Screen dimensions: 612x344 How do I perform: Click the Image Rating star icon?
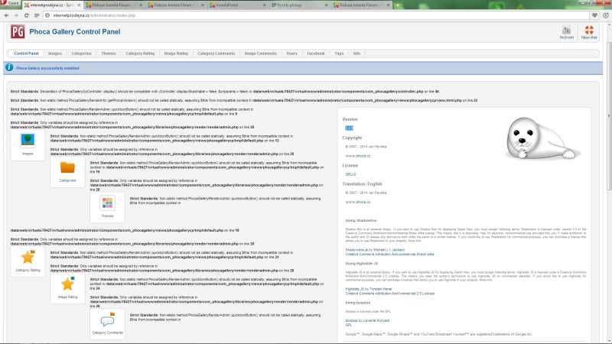point(67,285)
